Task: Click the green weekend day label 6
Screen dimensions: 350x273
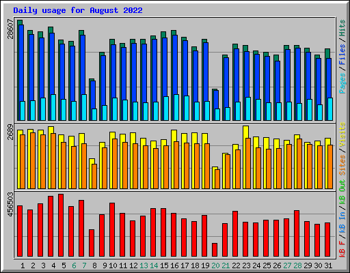Action: (x=74, y=265)
